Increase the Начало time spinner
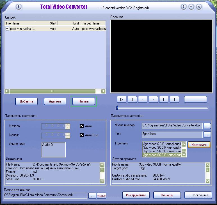The width and height of the screenshot is (217, 205). click(x=68, y=125)
